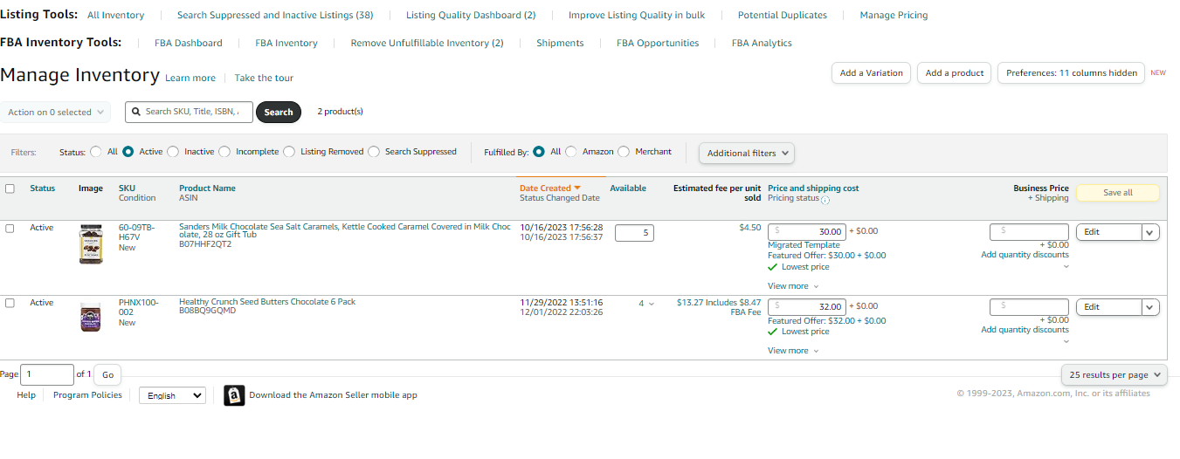Screen dimensions: 1180x459
Task: Open Program Policies footer link
Action: click(x=87, y=395)
